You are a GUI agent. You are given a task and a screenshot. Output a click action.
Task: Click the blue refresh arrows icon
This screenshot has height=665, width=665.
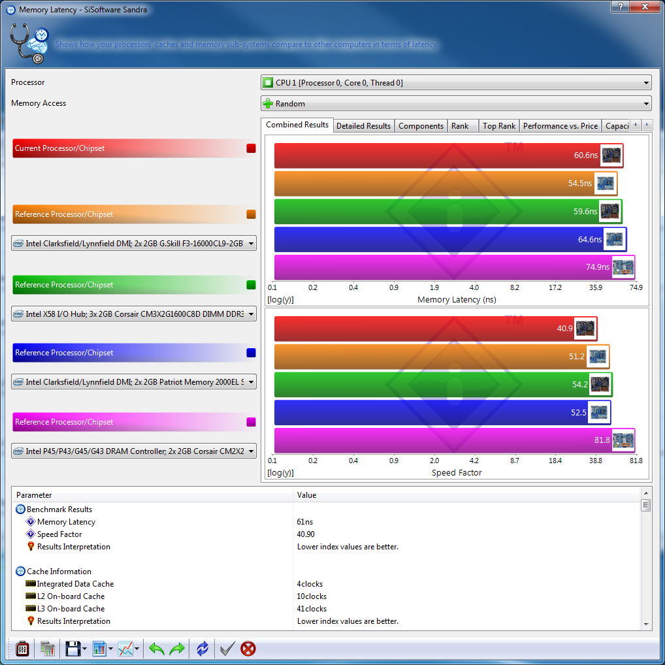tap(203, 649)
